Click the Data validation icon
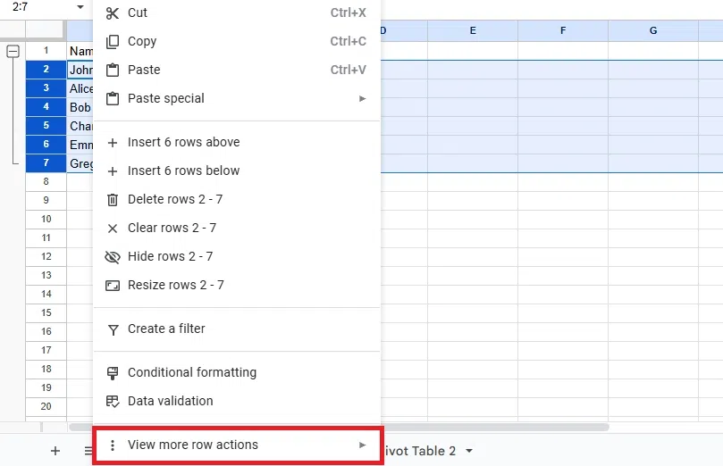Screen dimensions: 723x466 tap(112, 402)
